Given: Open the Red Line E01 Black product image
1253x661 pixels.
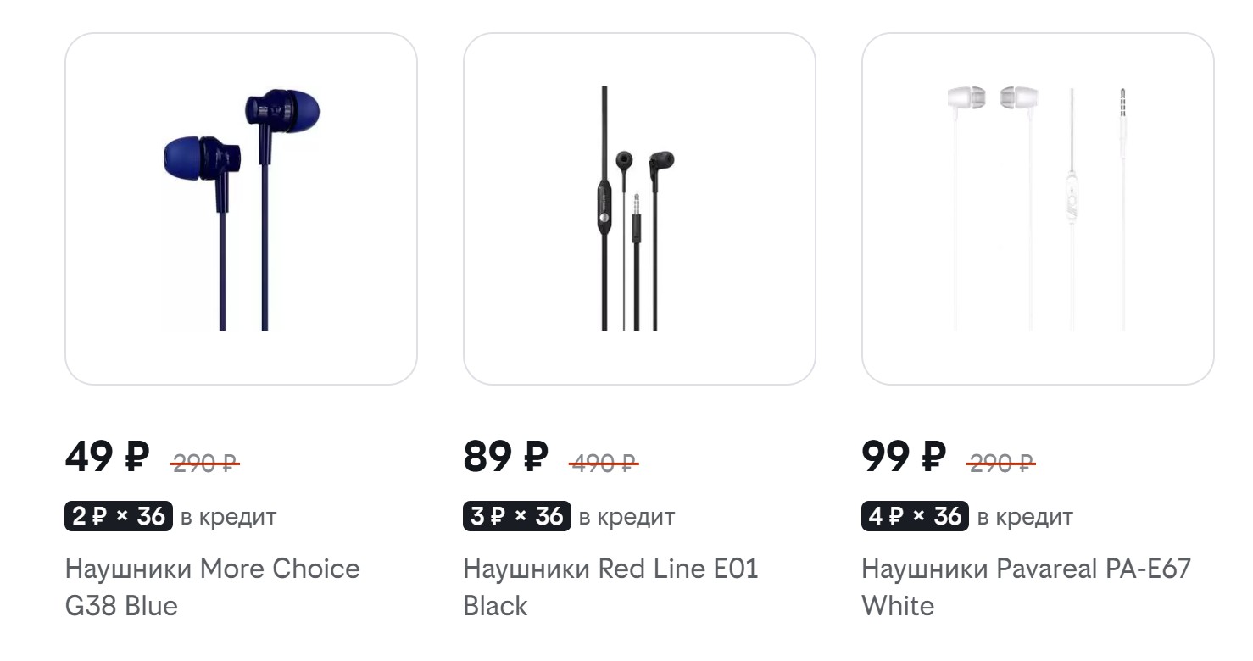Looking at the screenshot, I should (x=639, y=208).
